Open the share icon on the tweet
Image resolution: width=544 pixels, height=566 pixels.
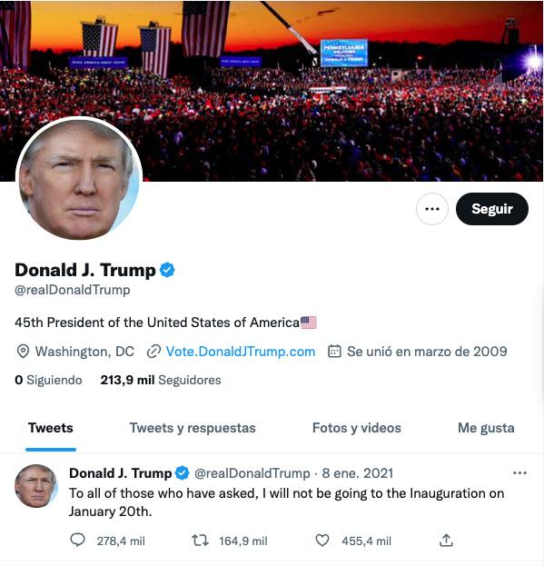click(446, 540)
